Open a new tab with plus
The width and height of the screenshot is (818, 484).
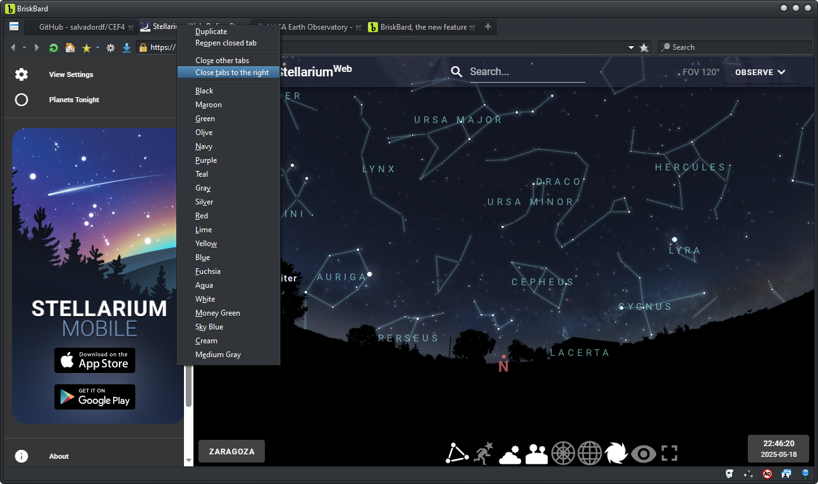tap(488, 27)
